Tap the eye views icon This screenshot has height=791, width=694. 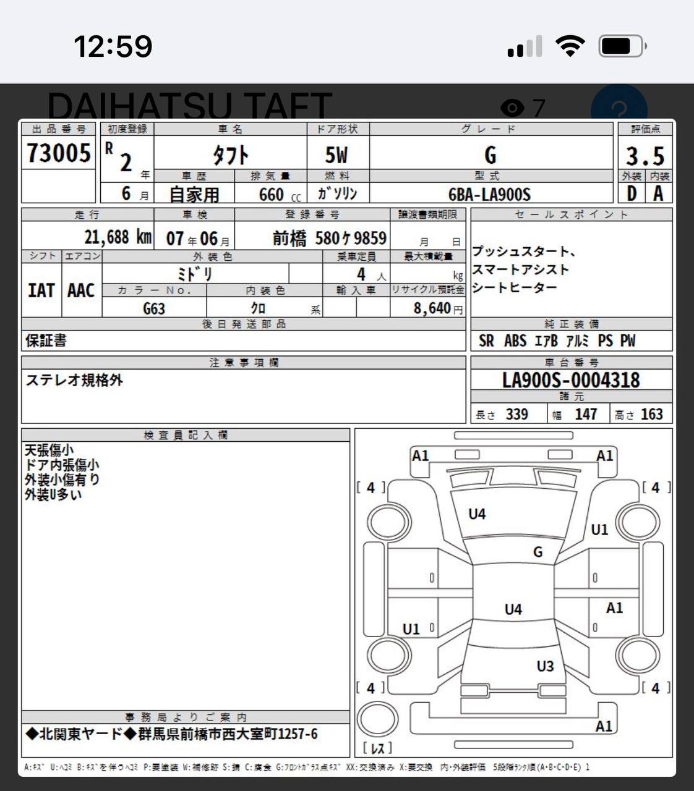pos(512,108)
